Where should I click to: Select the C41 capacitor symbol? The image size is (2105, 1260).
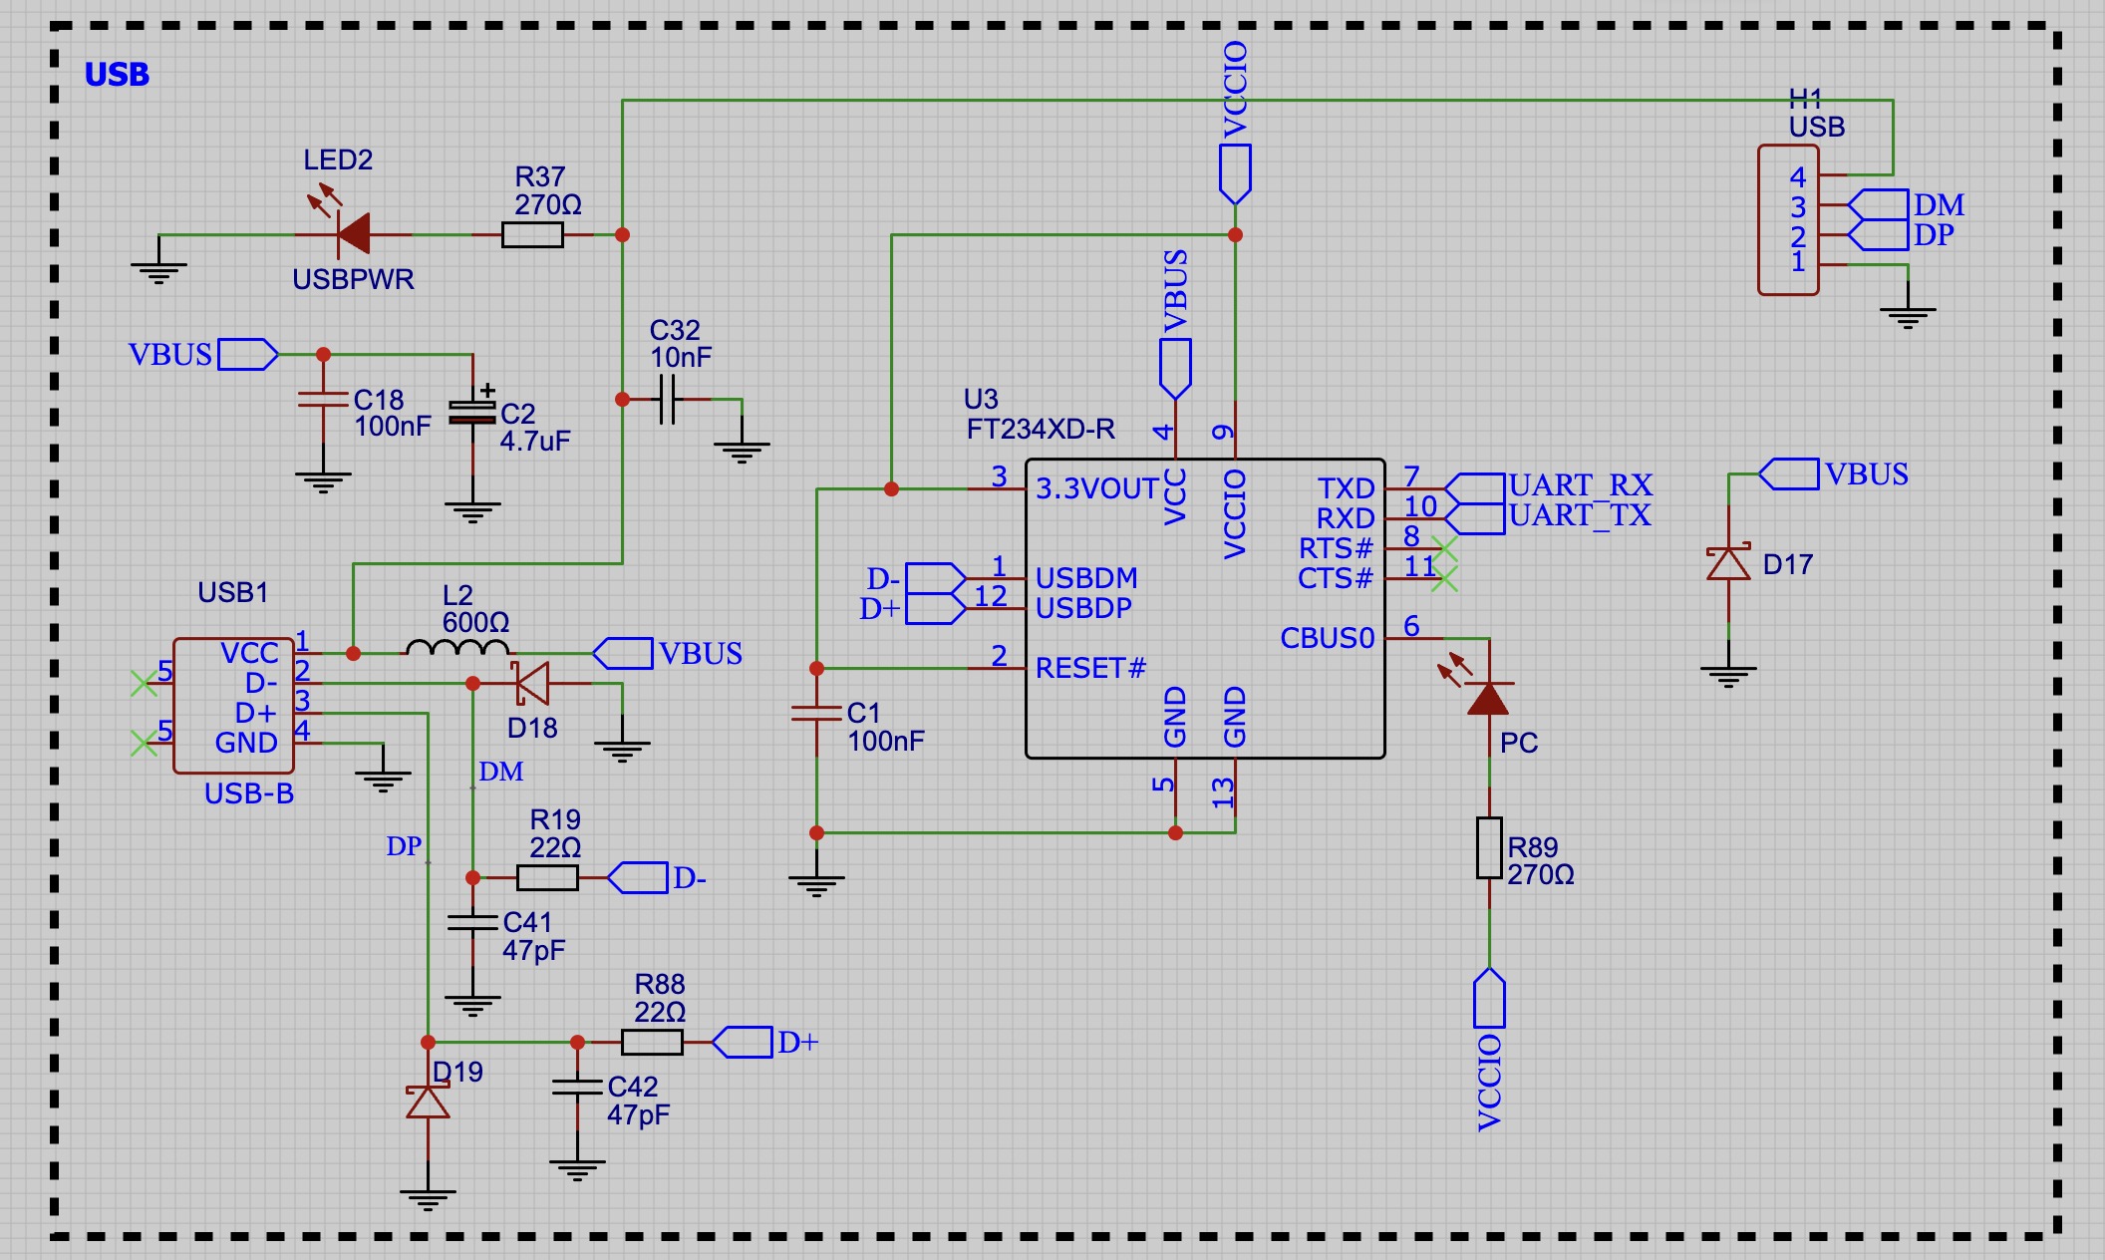click(472, 923)
